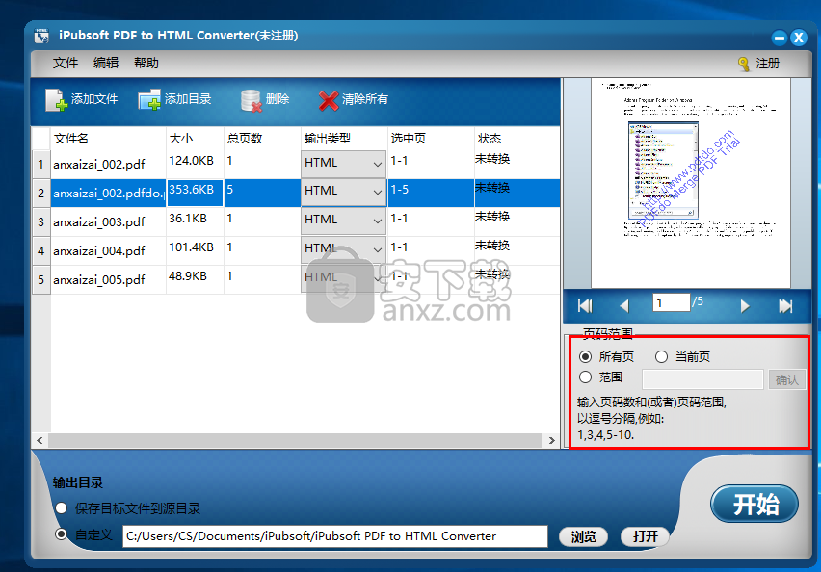Image resolution: width=821 pixels, height=572 pixels.
Task: Click the PDF preview thumbnail
Action: point(691,183)
